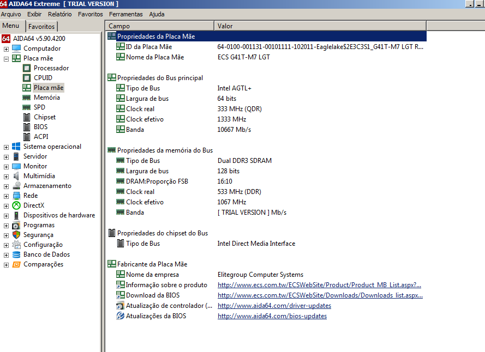Open the Favoritos menu

[91, 14]
